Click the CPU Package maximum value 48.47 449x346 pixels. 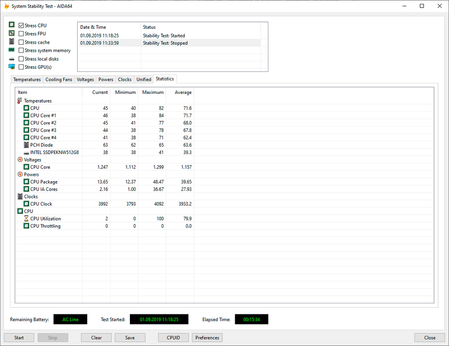click(x=158, y=182)
